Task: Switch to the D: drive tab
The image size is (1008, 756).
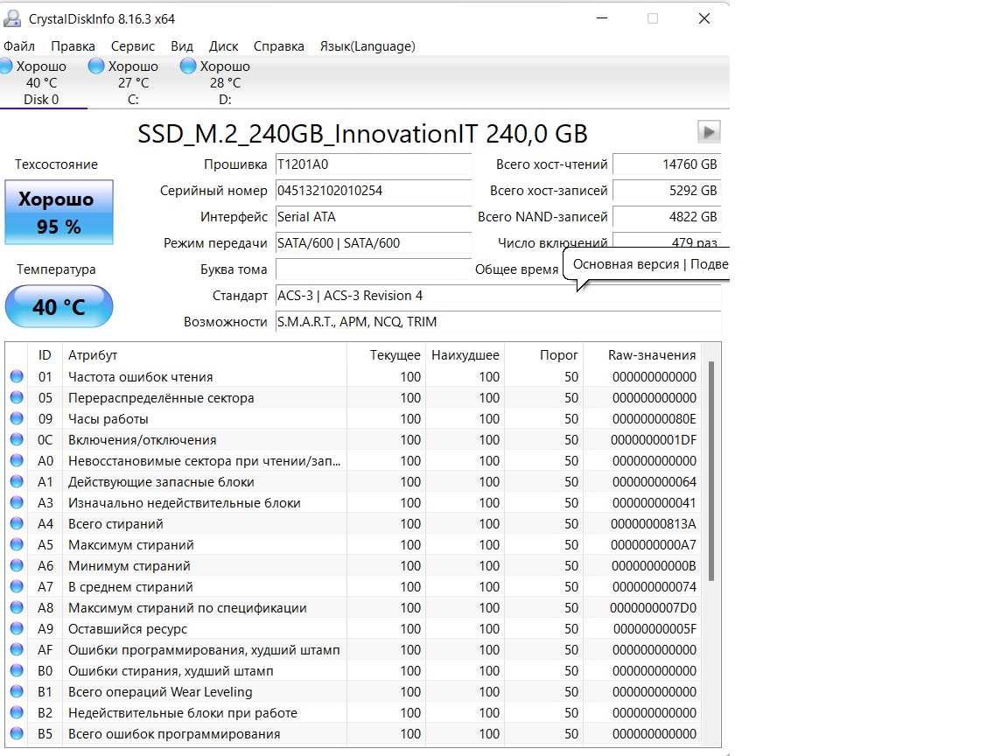Action: point(225,82)
